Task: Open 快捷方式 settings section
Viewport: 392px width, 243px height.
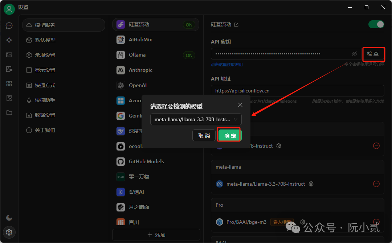Action: click(x=64, y=85)
